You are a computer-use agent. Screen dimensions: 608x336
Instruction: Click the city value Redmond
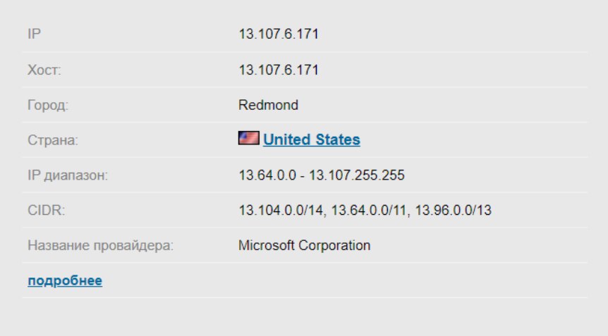coord(268,105)
